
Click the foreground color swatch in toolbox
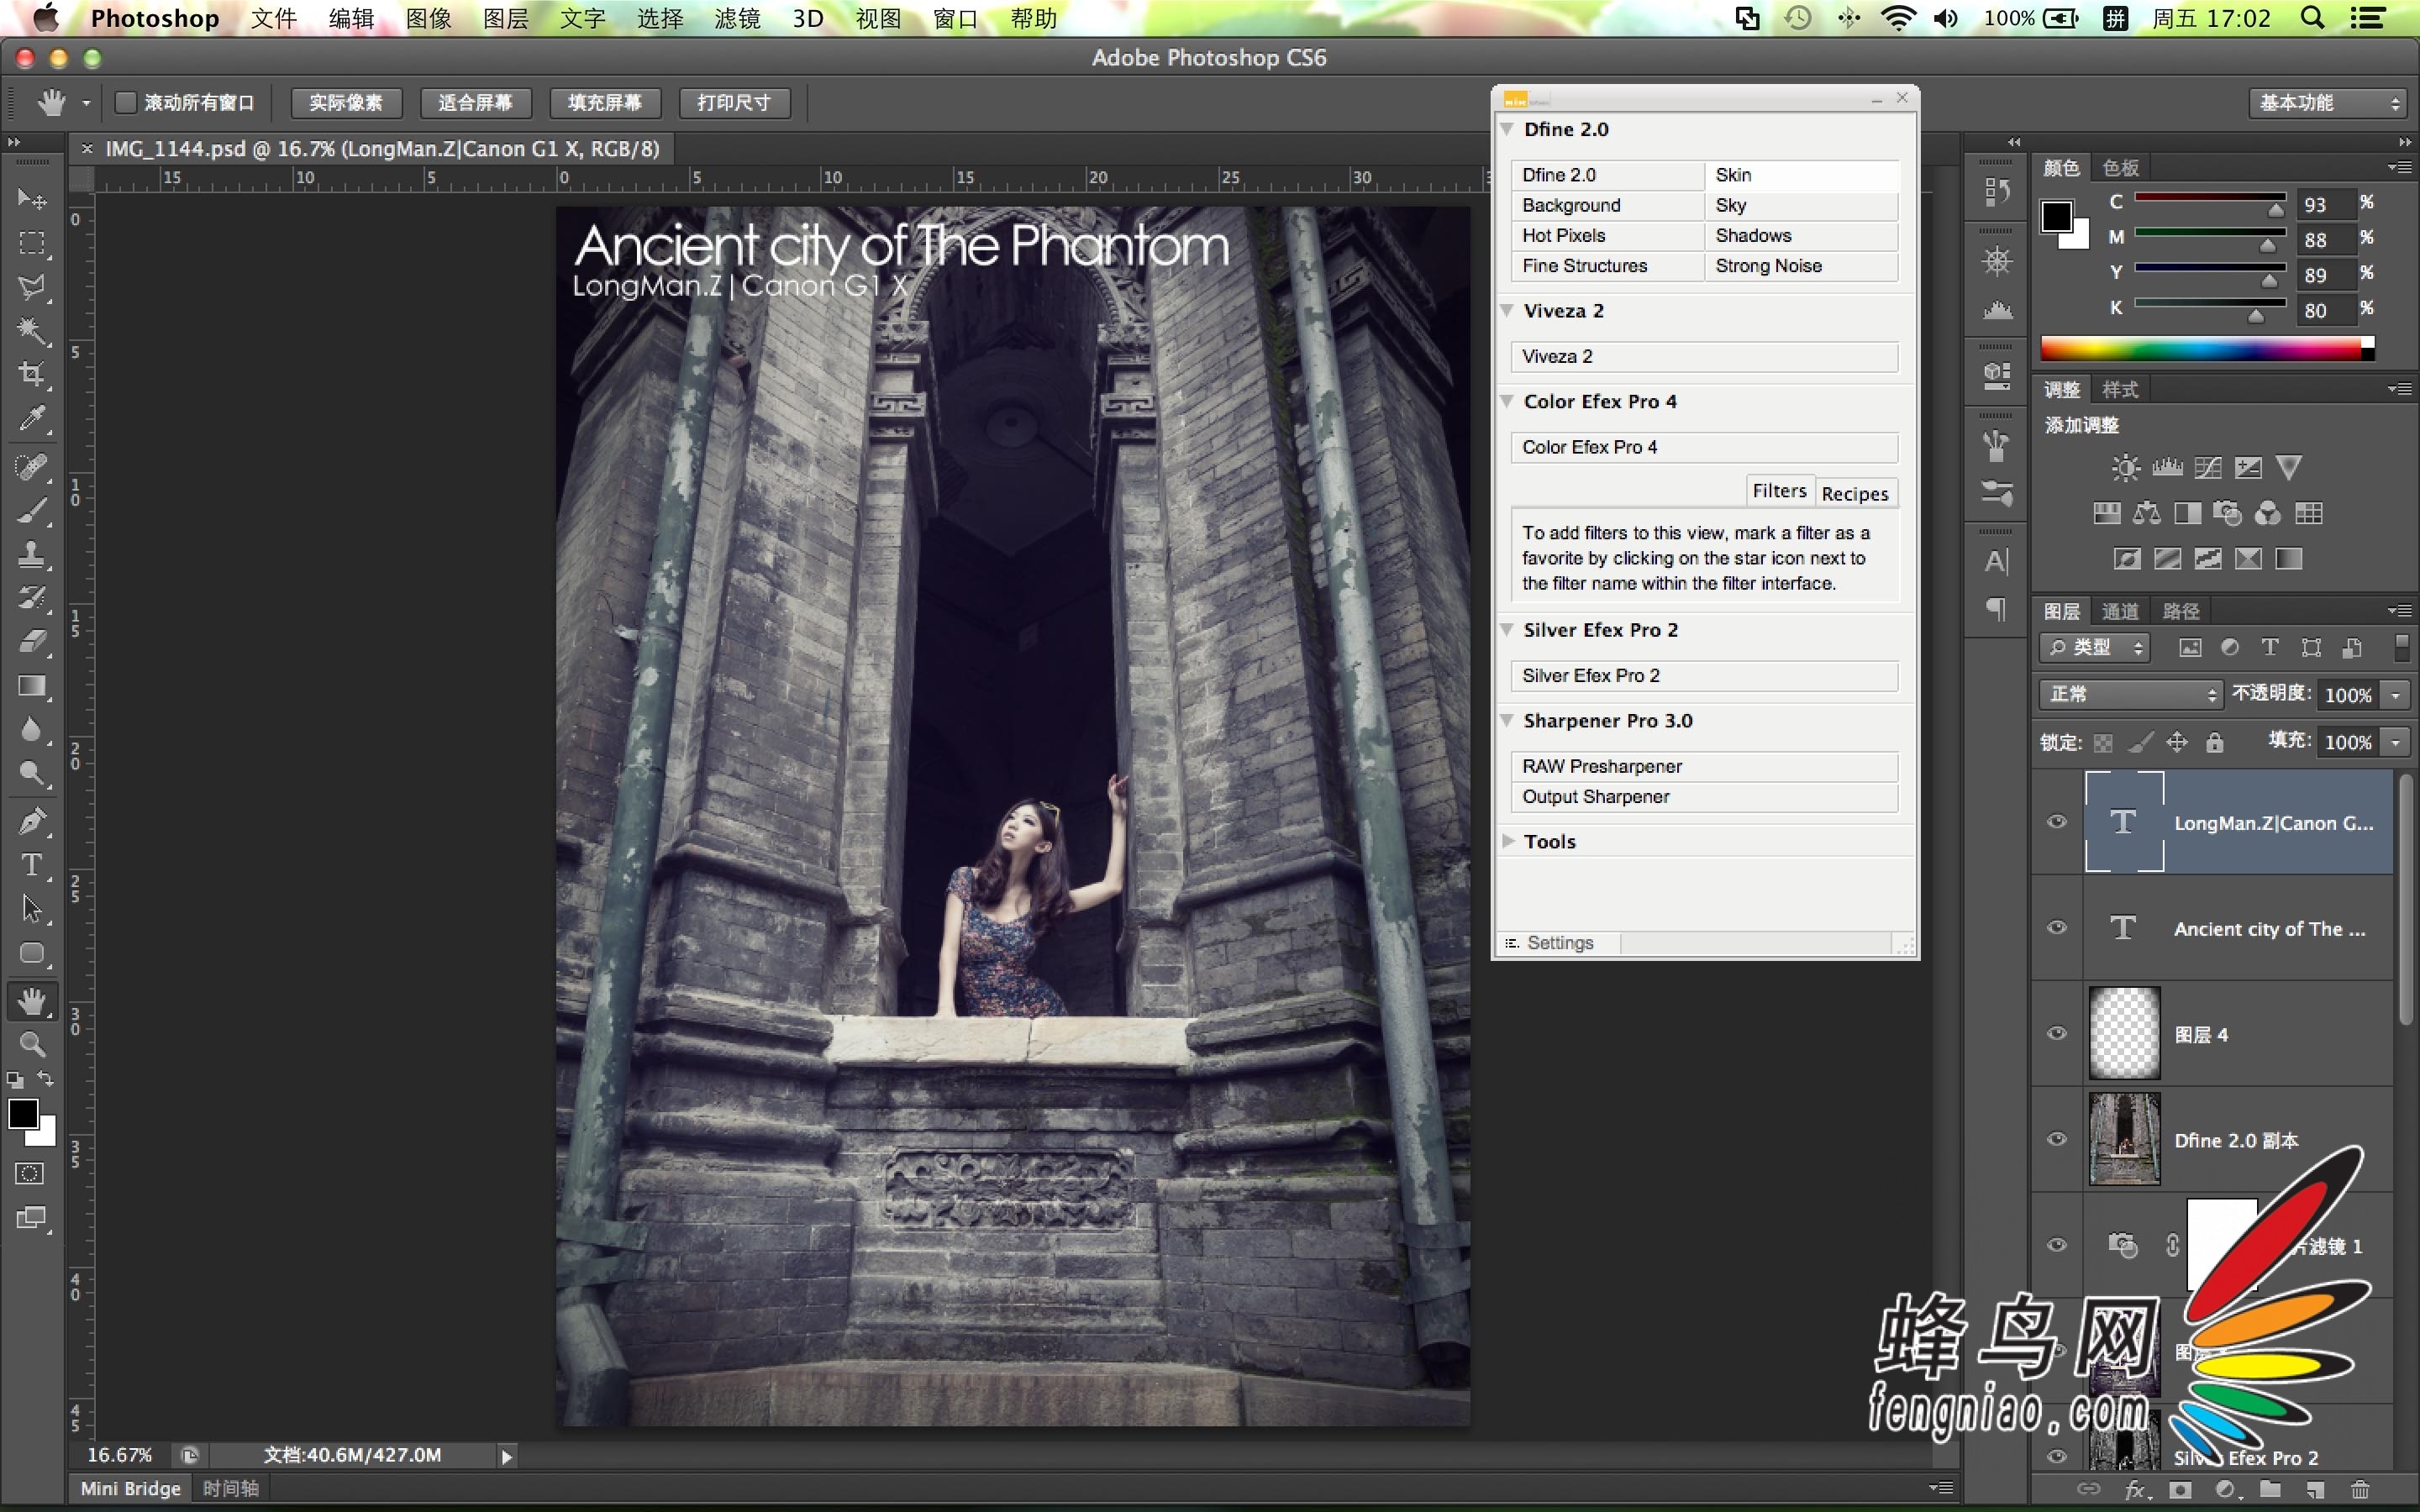point(23,1114)
